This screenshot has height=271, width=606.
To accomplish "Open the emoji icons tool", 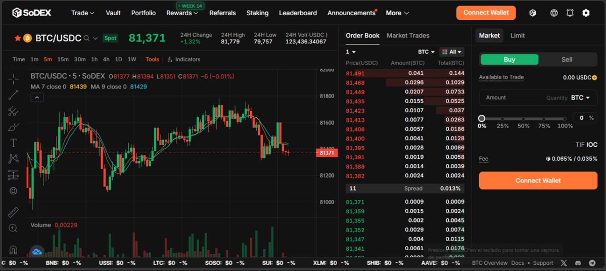I will tap(14, 191).
